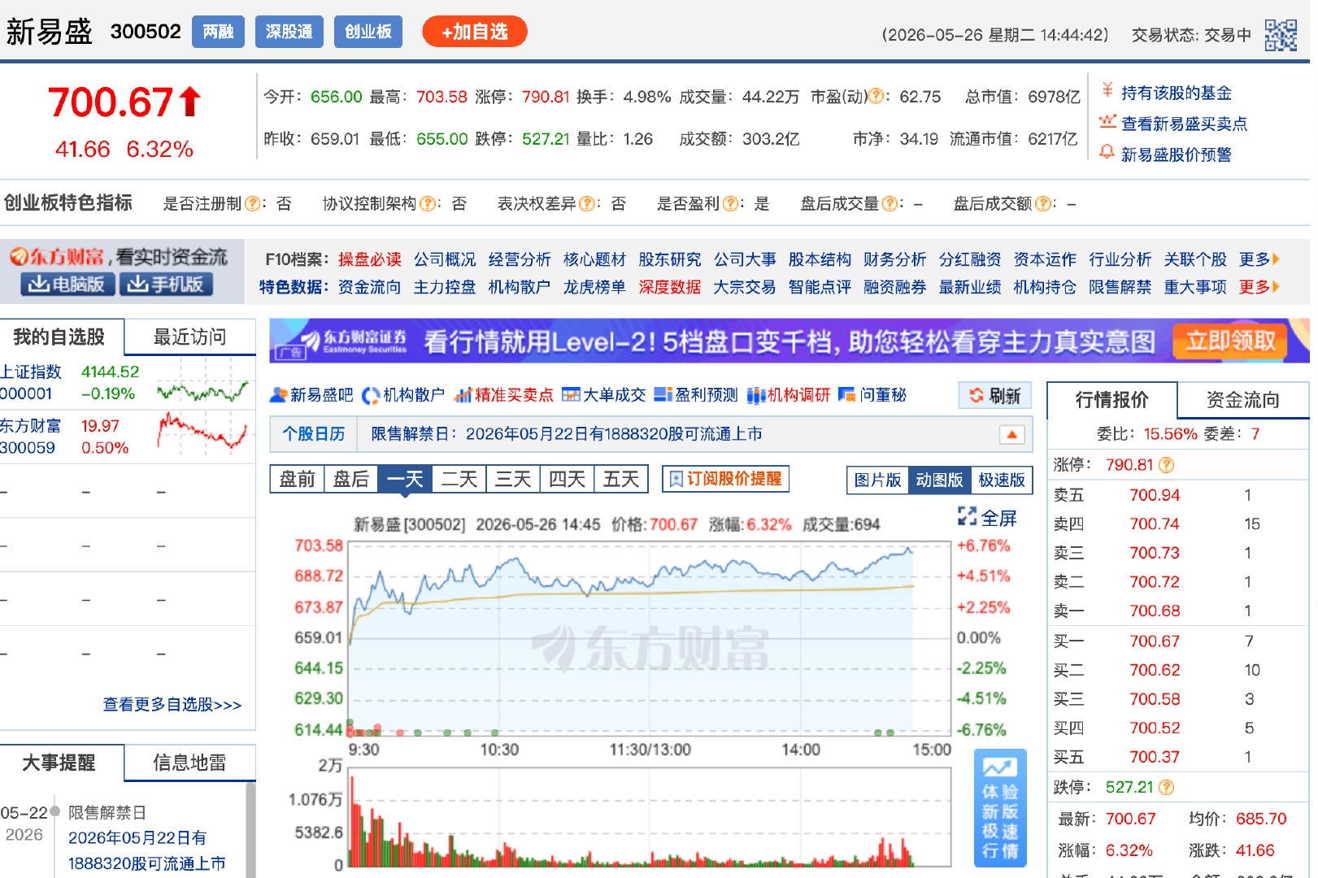Switch chart to 动图版 mode
The height and width of the screenshot is (878, 1318).
pos(939,480)
